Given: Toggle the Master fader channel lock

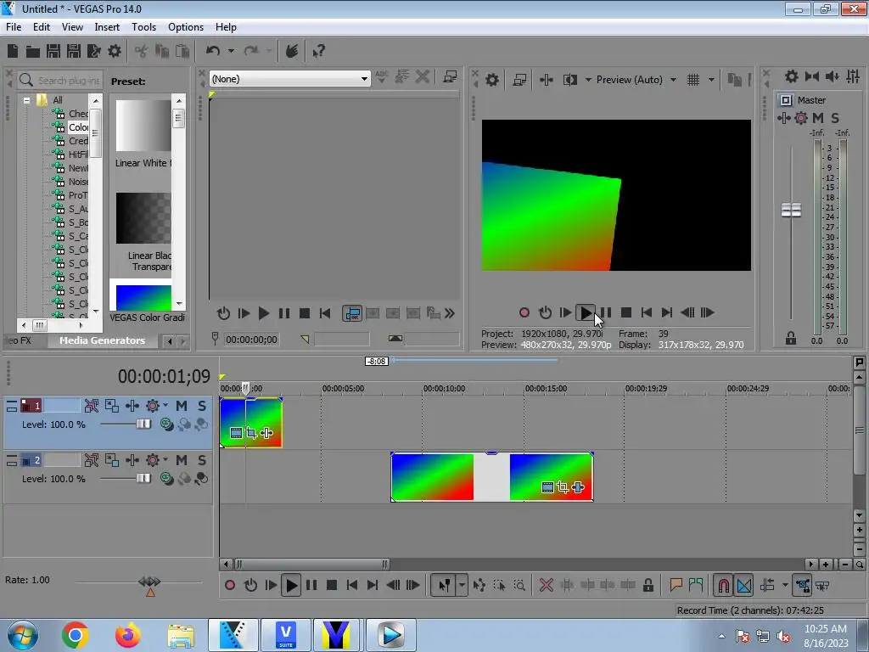Looking at the screenshot, I should pos(791,338).
